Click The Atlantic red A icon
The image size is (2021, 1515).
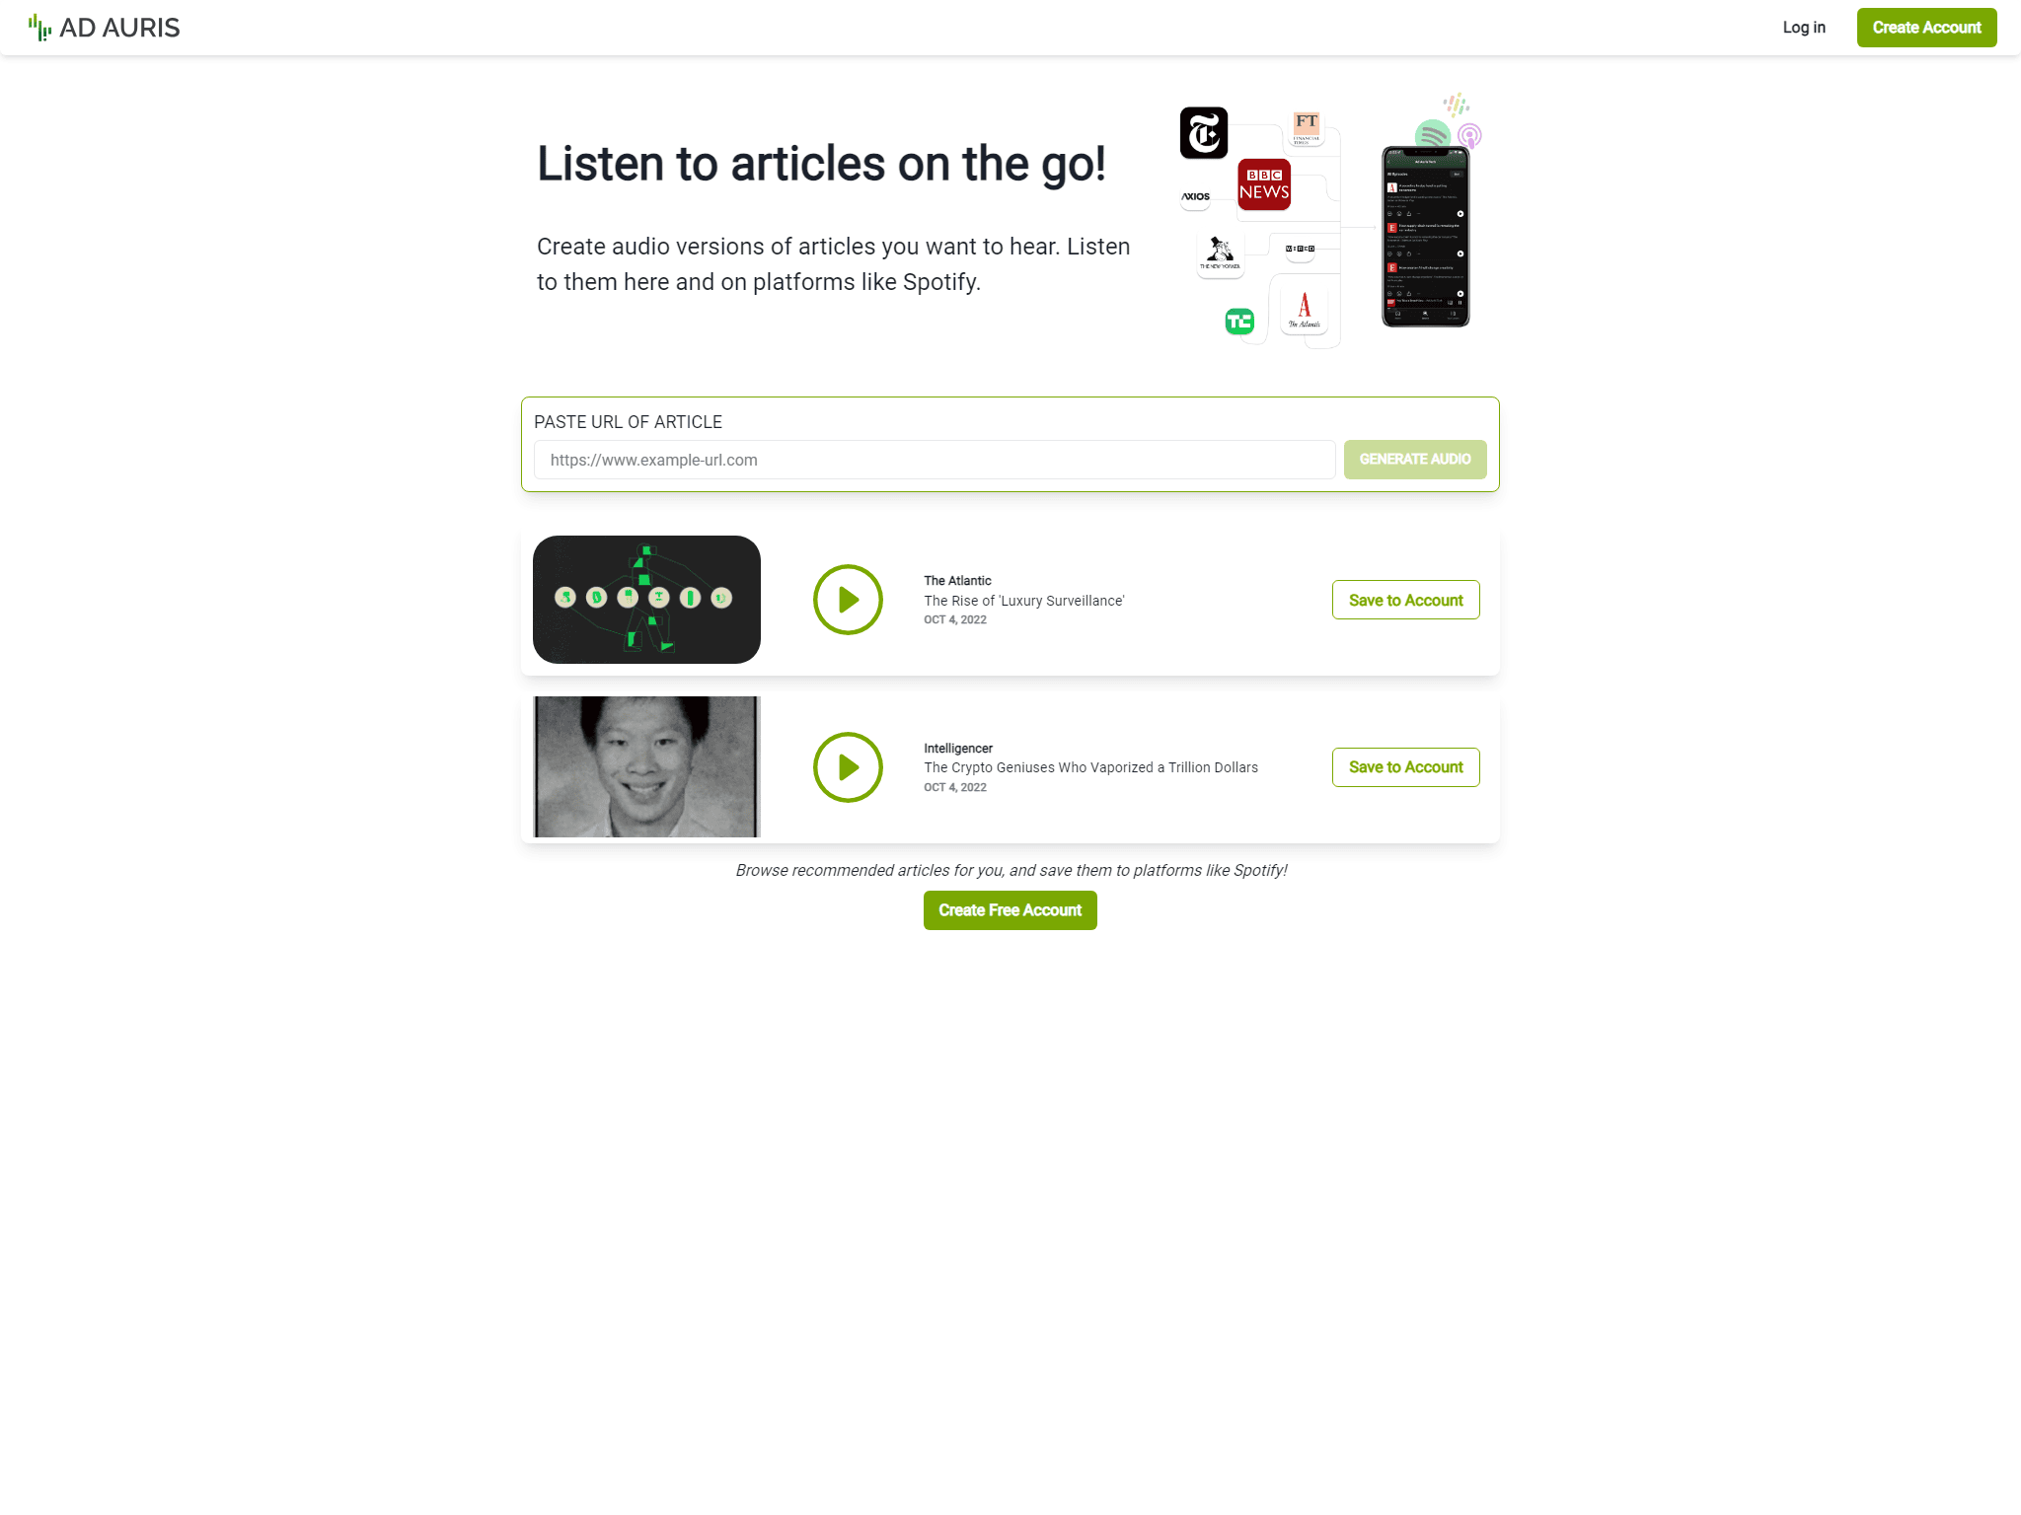(1305, 310)
